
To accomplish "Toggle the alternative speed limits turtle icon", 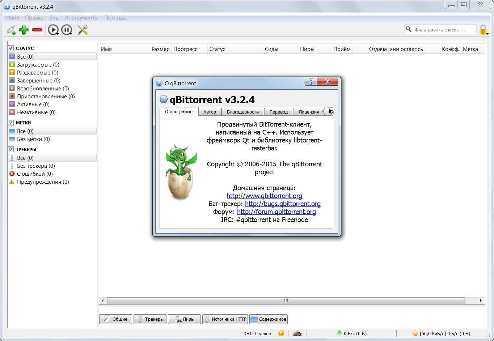I will (297, 333).
